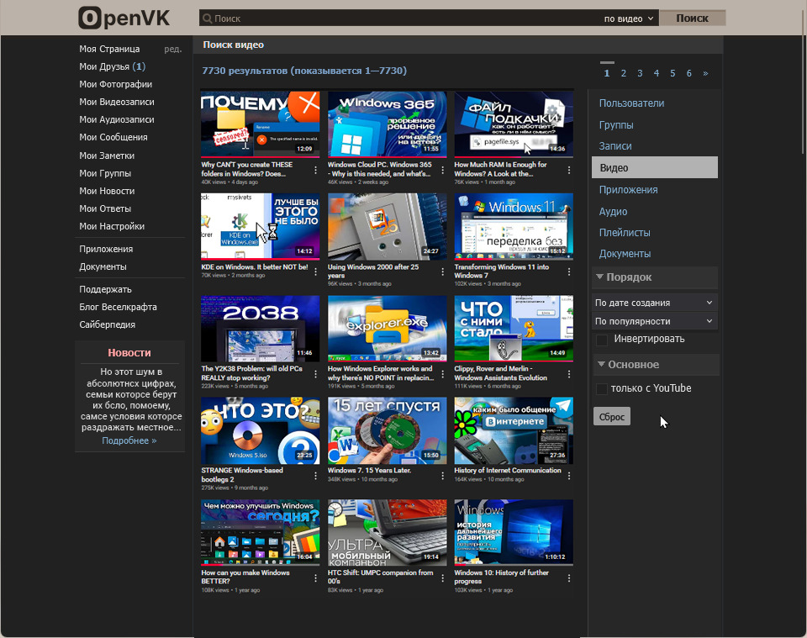Open three-dot menu for Clippy, Rover and Merlin video
807x638 pixels.
point(569,373)
